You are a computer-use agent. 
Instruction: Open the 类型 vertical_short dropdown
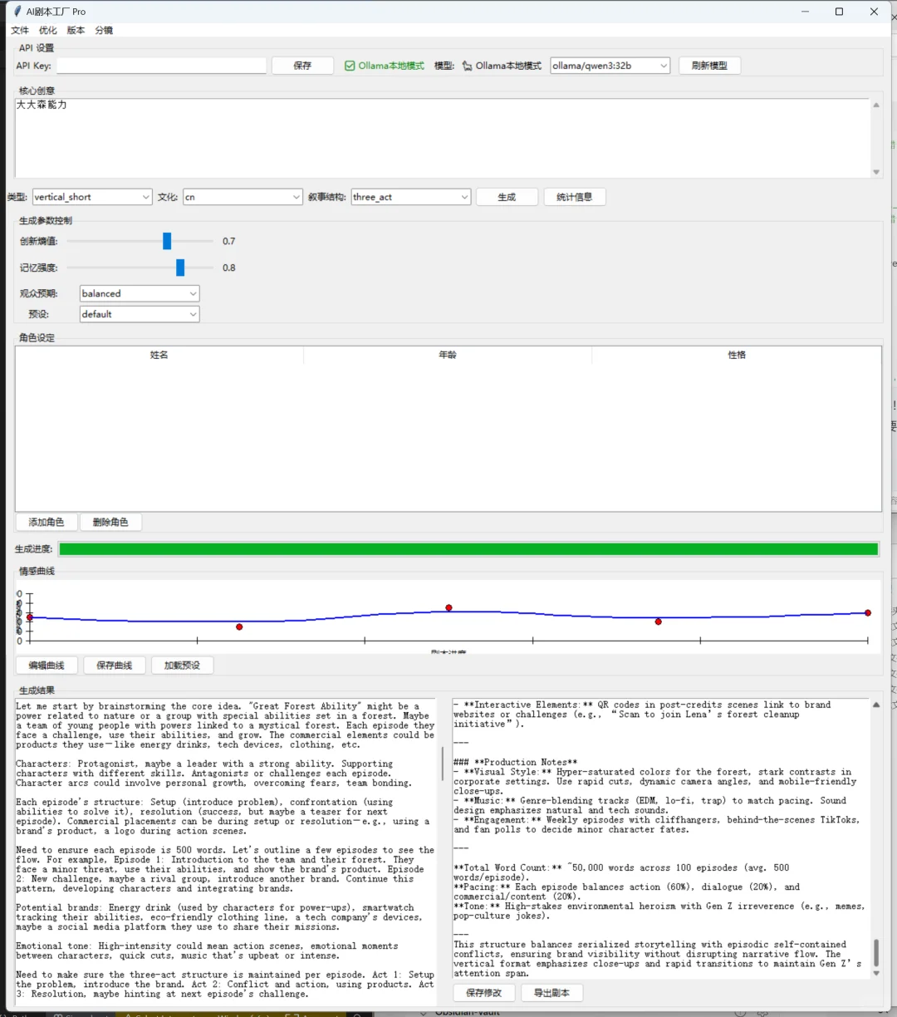[x=92, y=197]
